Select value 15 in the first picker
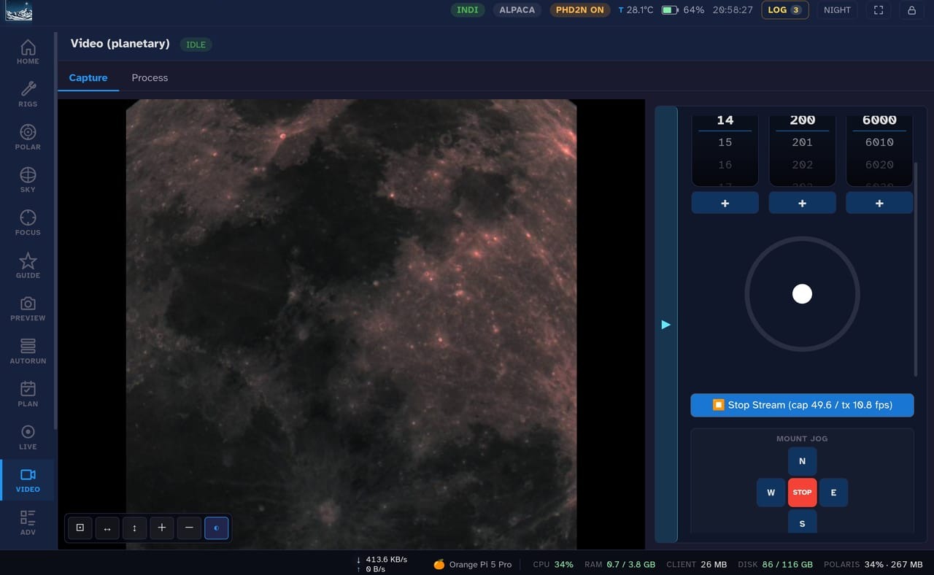The height and width of the screenshot is (575, 934). pyautogui.click(x=725, y=142)
